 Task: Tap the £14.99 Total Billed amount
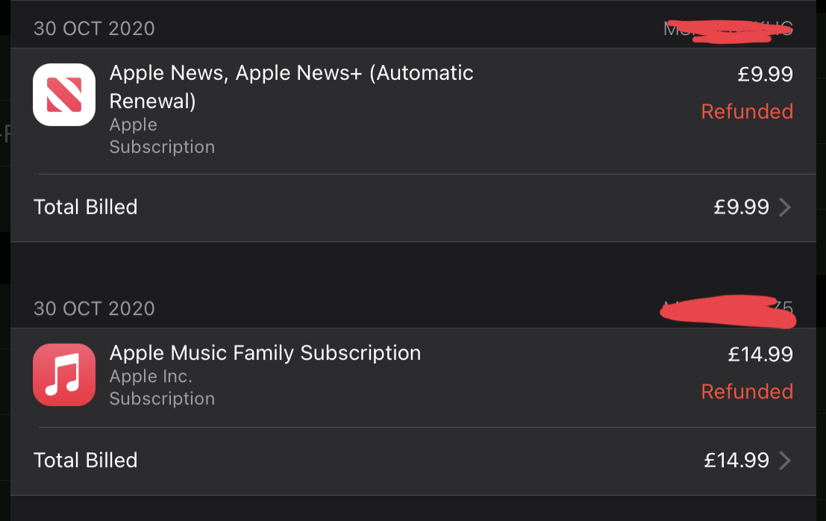click(x=736, y=461)
